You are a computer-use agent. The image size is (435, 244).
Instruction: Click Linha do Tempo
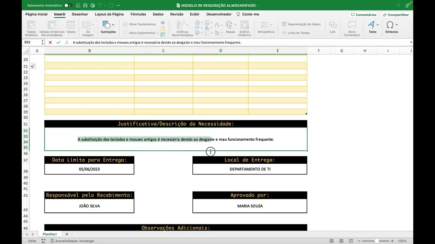pos(296,33)
